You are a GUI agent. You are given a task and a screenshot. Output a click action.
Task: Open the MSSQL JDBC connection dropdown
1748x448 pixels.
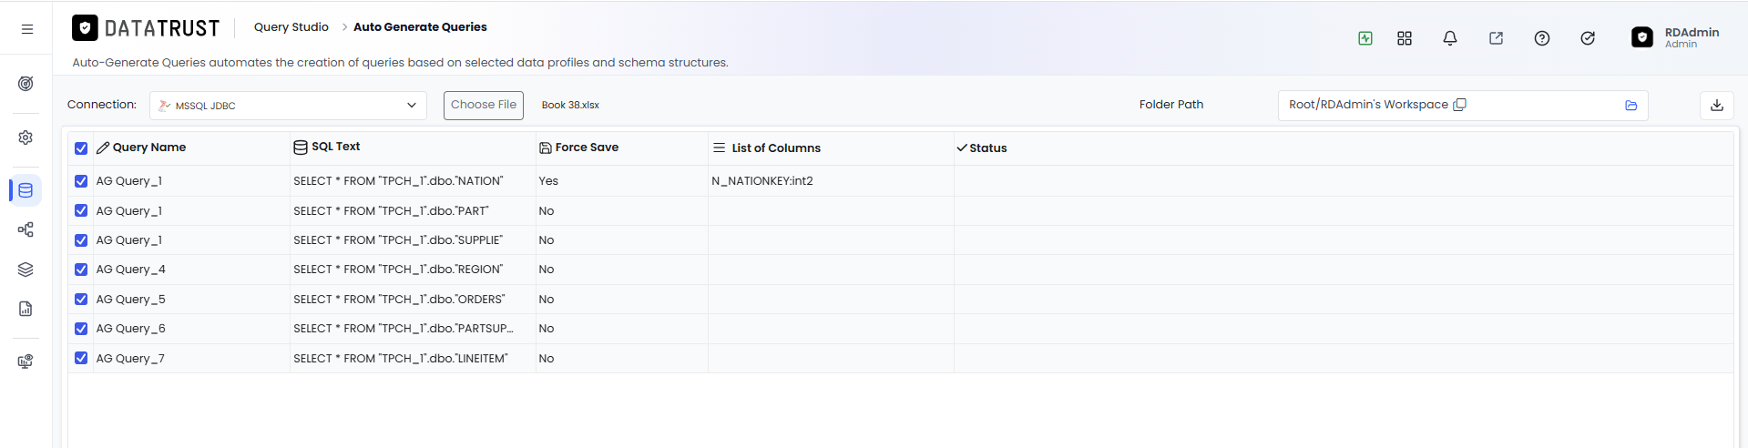pos(288,106)
